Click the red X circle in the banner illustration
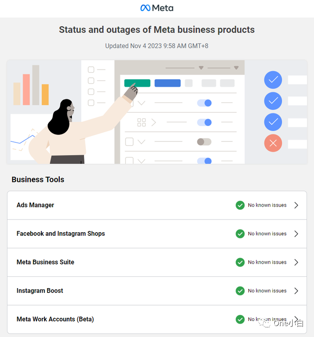This screenshot has height=337, width=314. [x=273, y=143]
